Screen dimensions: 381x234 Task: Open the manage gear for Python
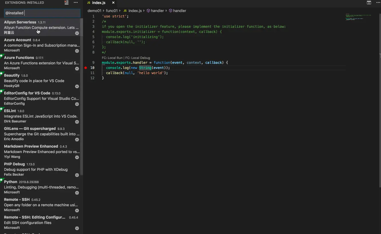[x=77, y=193]
